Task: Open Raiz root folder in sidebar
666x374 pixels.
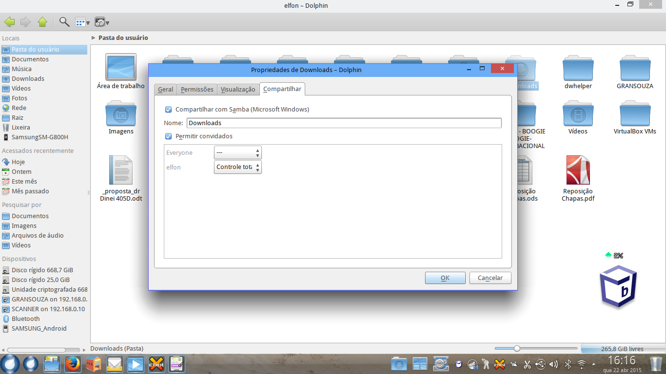Action: pyautogui.click(x=18, y=117)
